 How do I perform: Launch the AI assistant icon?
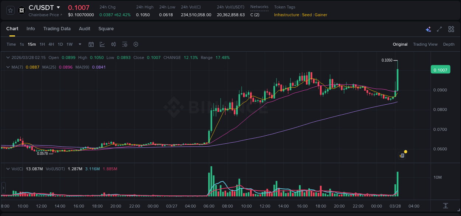point(428,29)
